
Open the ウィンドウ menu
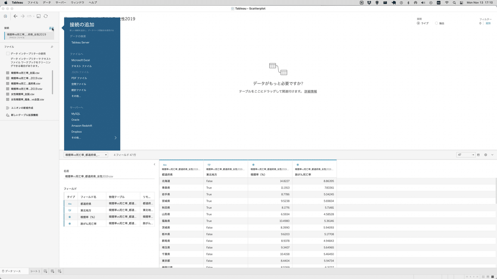coord(77,2)
